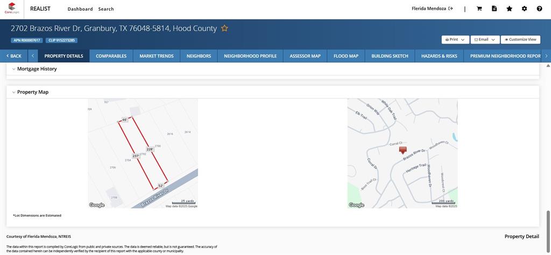Image resolution: width=551 pixels, height=255 pixels.
Task: Open saved favorites star in header
Action: click(x=509, y=9)
